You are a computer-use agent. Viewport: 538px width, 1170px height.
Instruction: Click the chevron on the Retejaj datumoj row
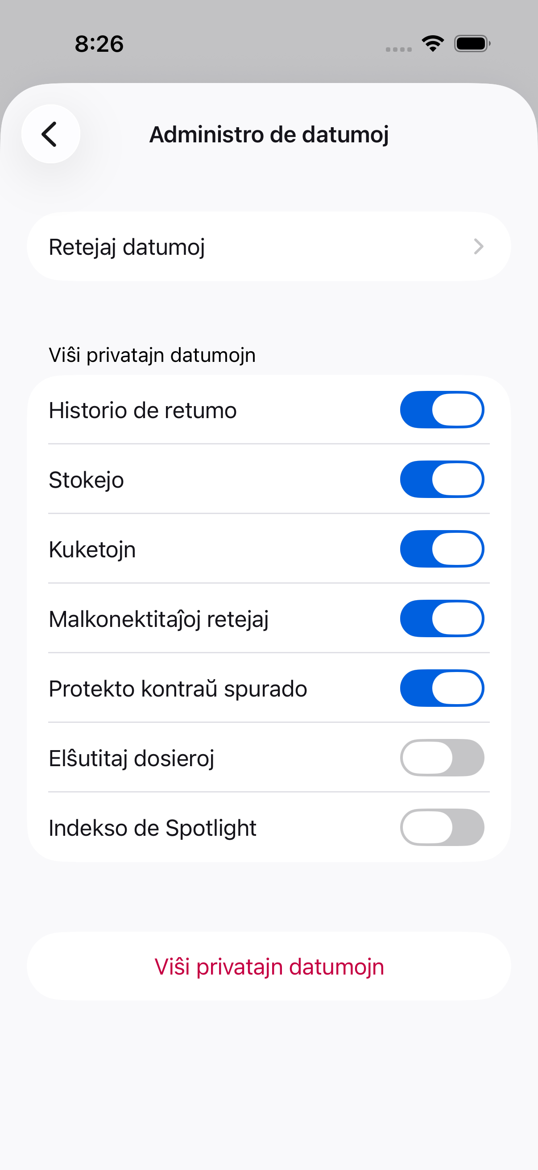coord(479,247)
